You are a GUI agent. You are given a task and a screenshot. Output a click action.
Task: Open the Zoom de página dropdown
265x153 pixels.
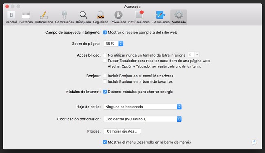point(113,44)
